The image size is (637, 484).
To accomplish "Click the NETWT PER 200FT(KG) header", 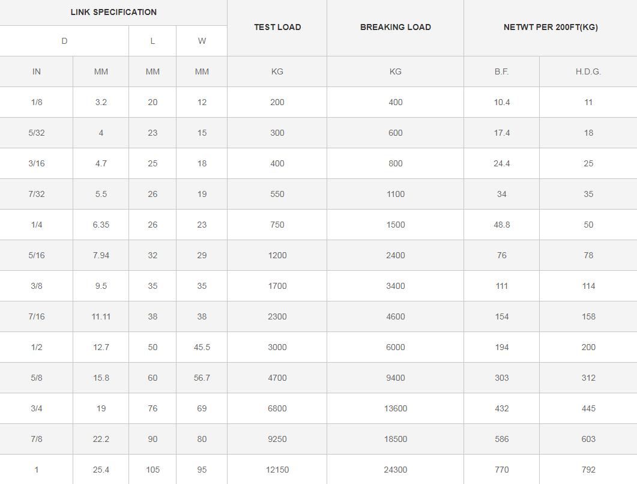I will (551, 27).
